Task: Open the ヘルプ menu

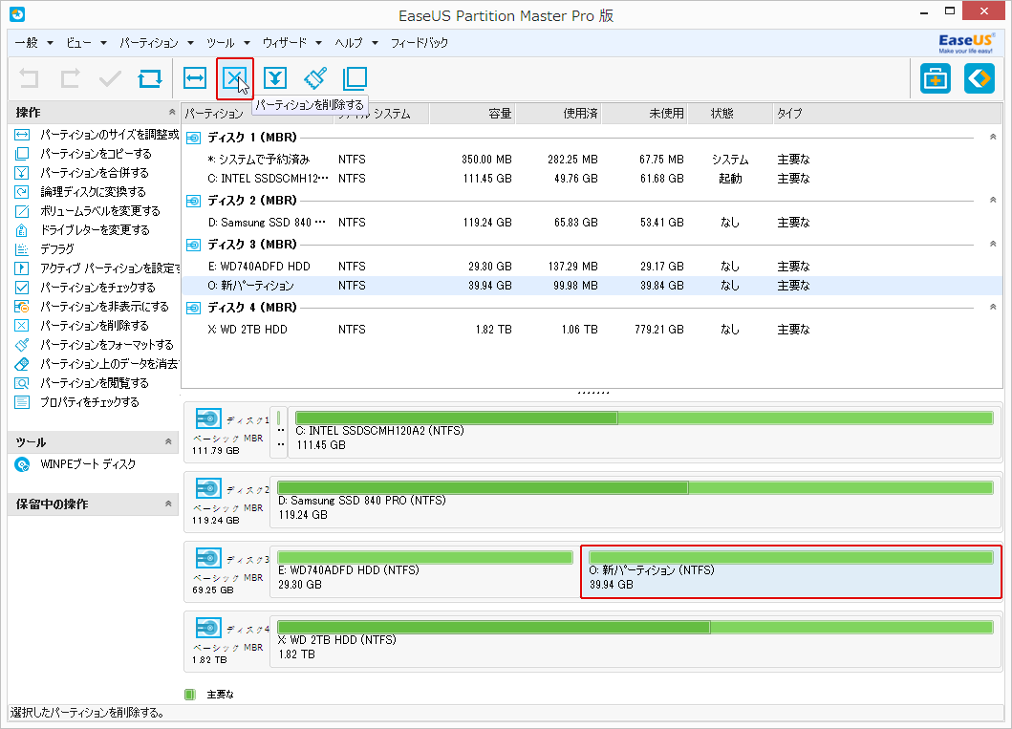Action: (355, 43)
